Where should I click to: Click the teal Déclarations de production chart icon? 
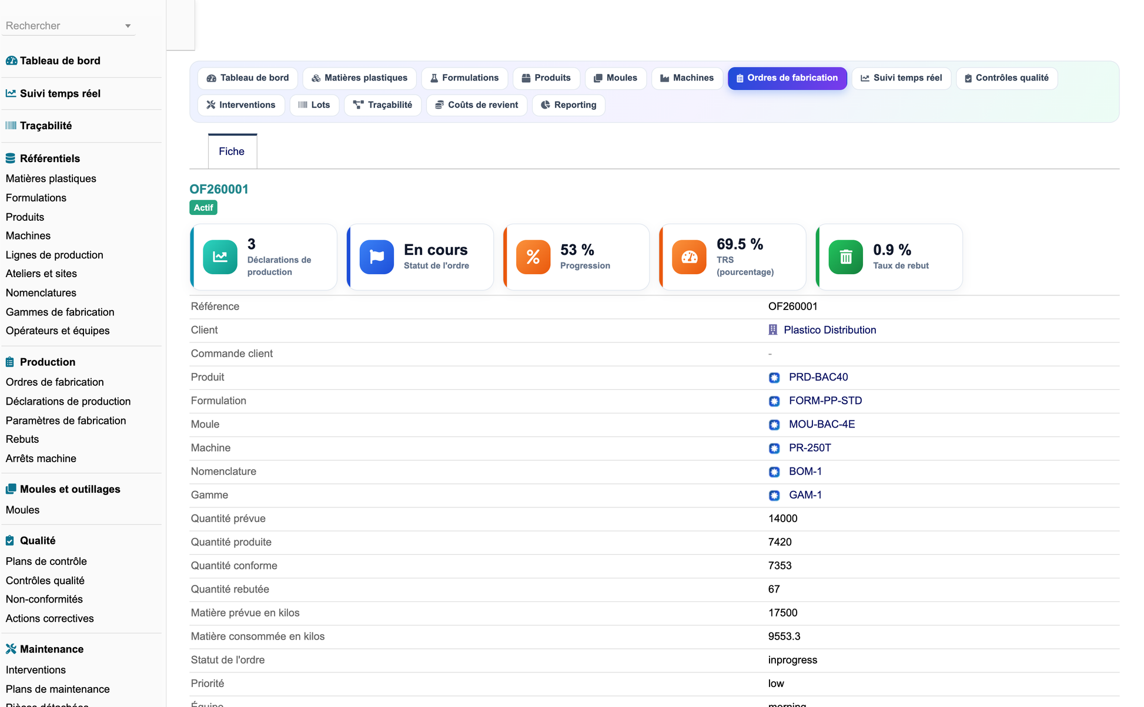pyautogui.click(x=220, y=257)
